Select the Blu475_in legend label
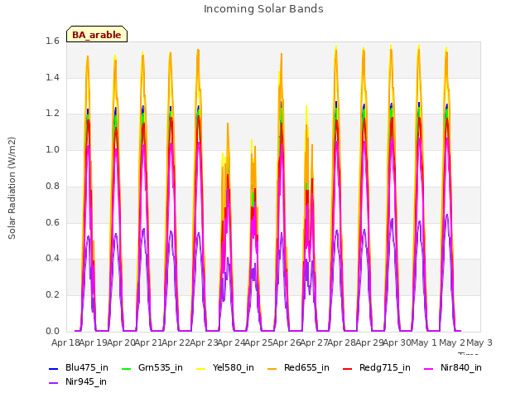The image size is (530, 398). 87,368
